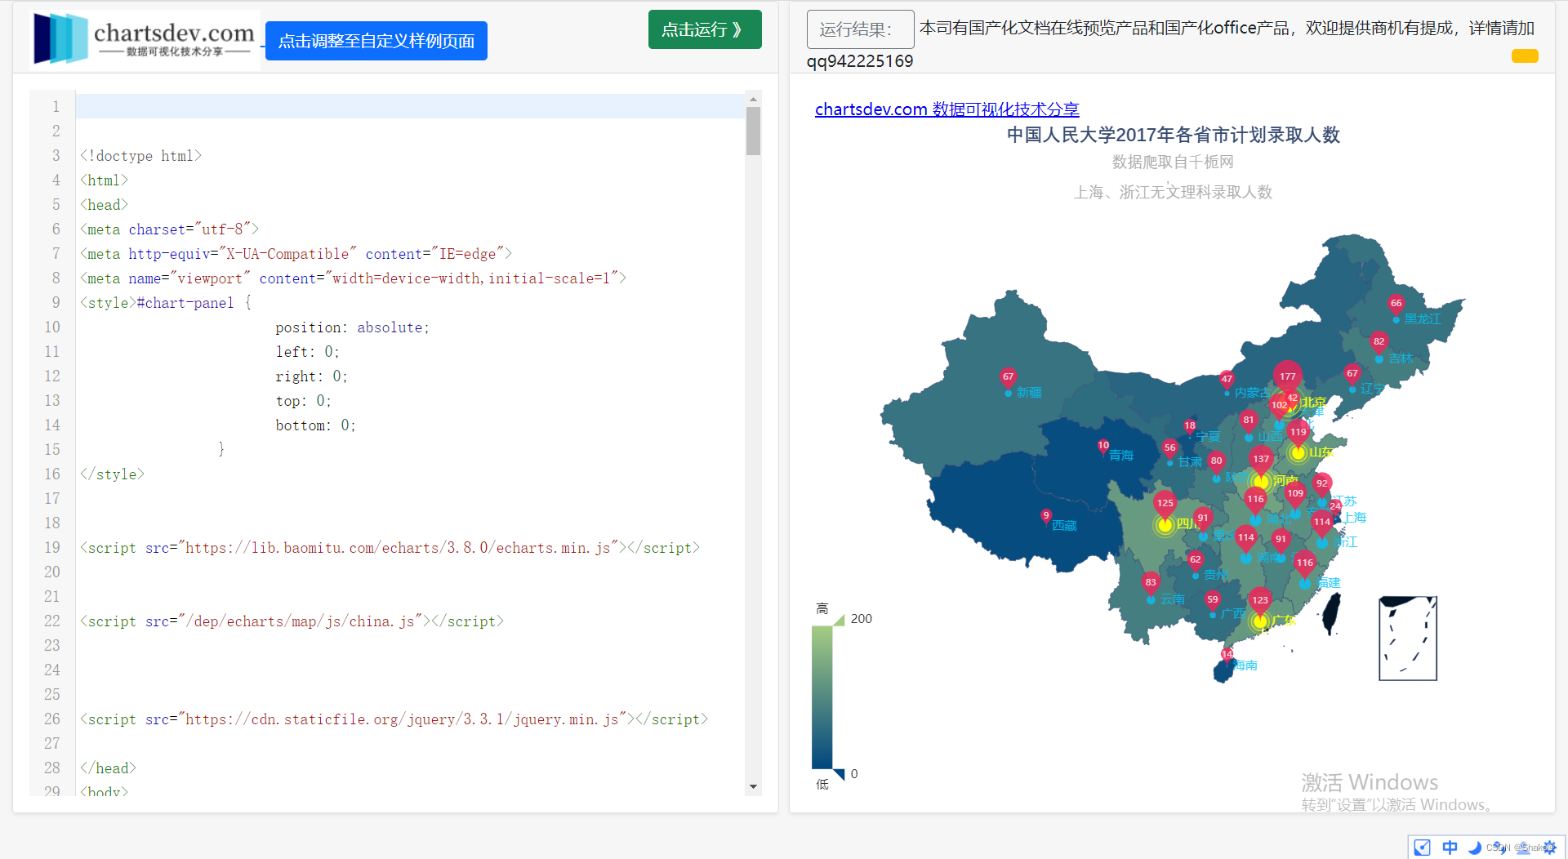Viewport: 1568px width, 859px height.
Task: Click the 62 pin at 贵州
Action: click(1196, 561)
